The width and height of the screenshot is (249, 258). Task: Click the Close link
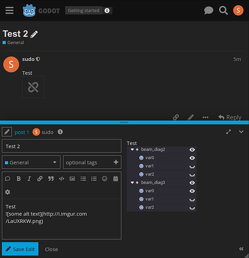[x=52, y=249]
